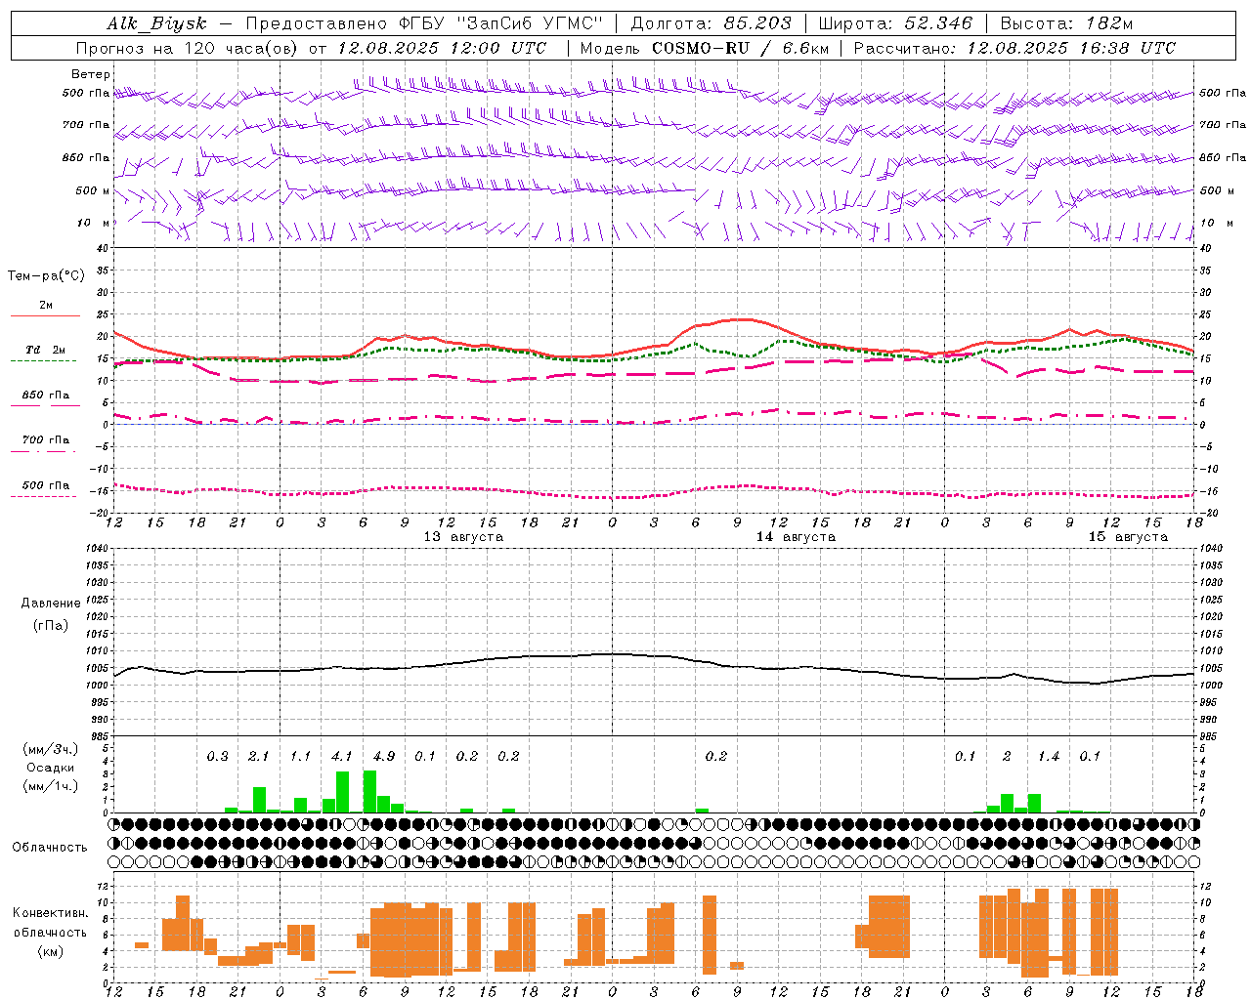The image size is (1251, 1000).
Task: Click the 4.1 precipitation value
Action: 342,756
